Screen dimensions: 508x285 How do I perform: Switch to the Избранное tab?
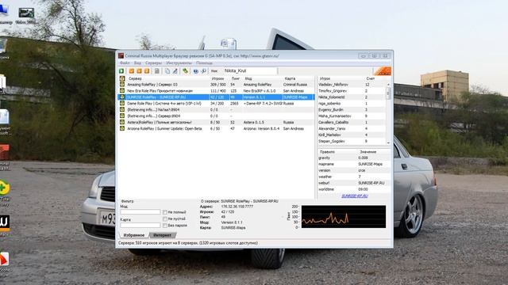[x=134, y=235]
